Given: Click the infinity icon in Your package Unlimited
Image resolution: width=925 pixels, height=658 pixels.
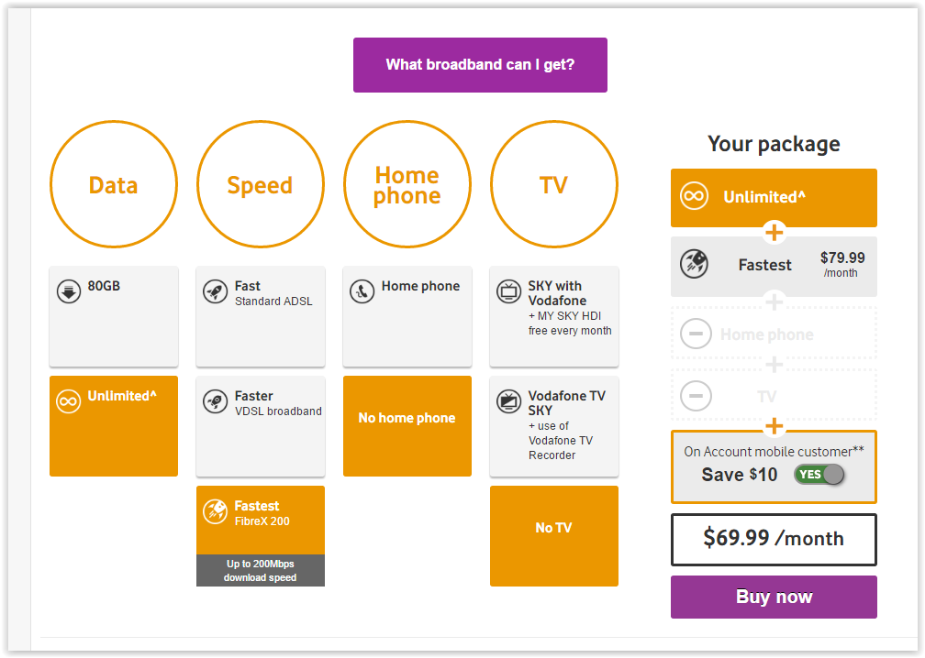Looking at the screenshot, I should (x=695, y=196).
